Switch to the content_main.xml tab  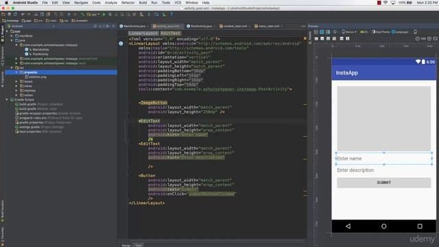[234, 26]
